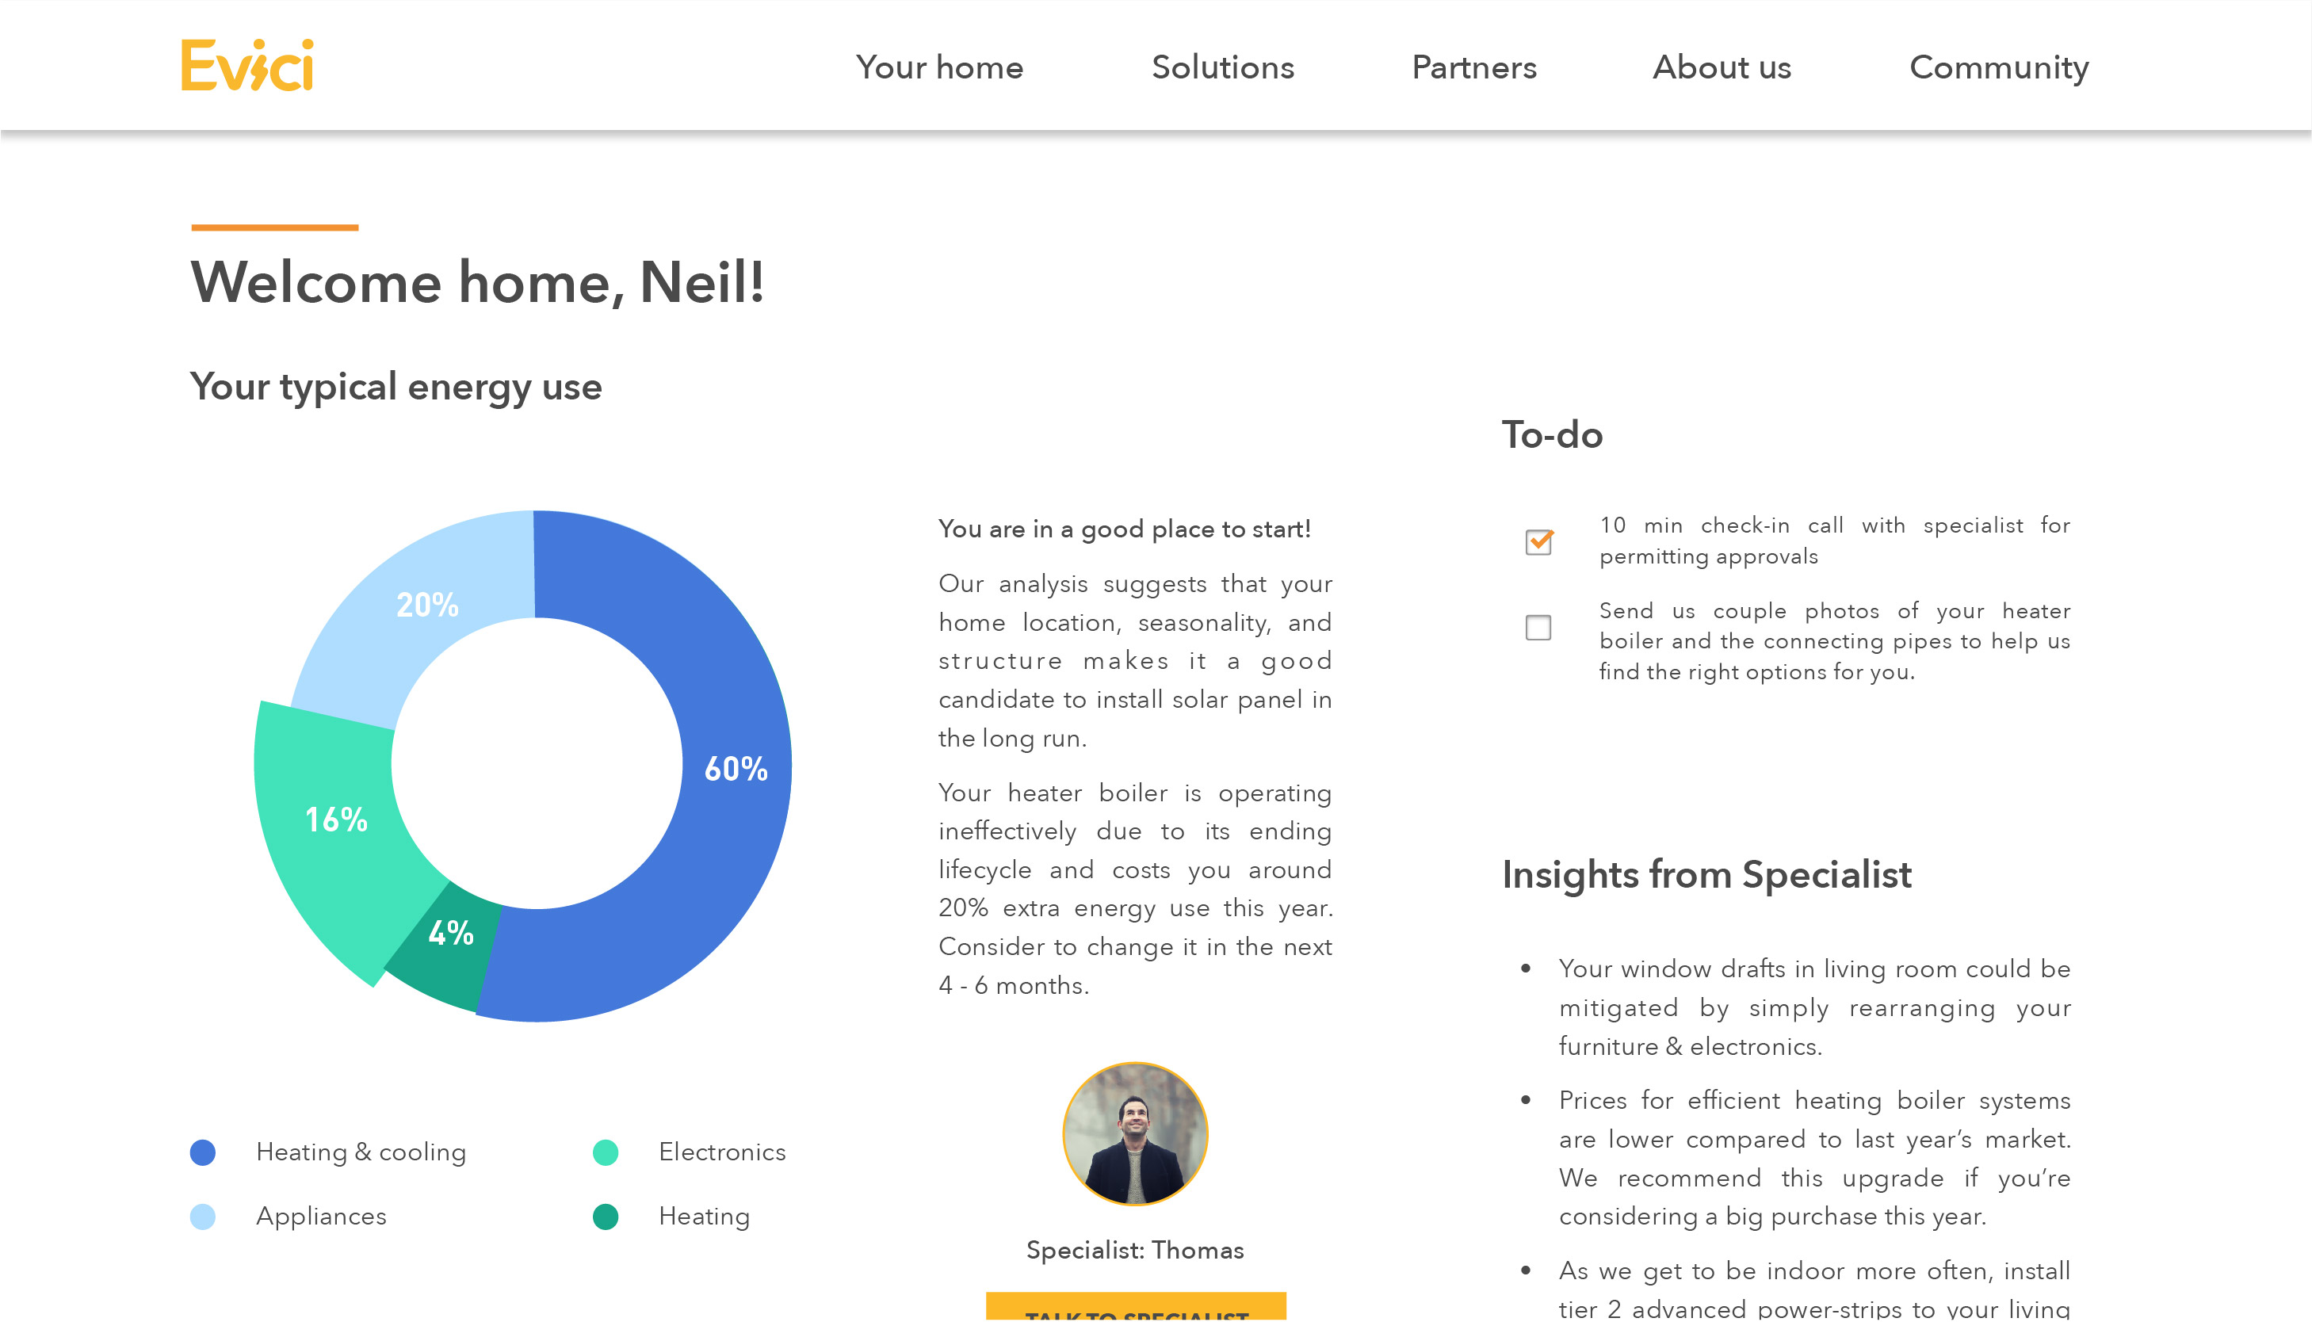Navigate to About us
Screen dimensions: 2312x1322
(x=1722, y=67)
